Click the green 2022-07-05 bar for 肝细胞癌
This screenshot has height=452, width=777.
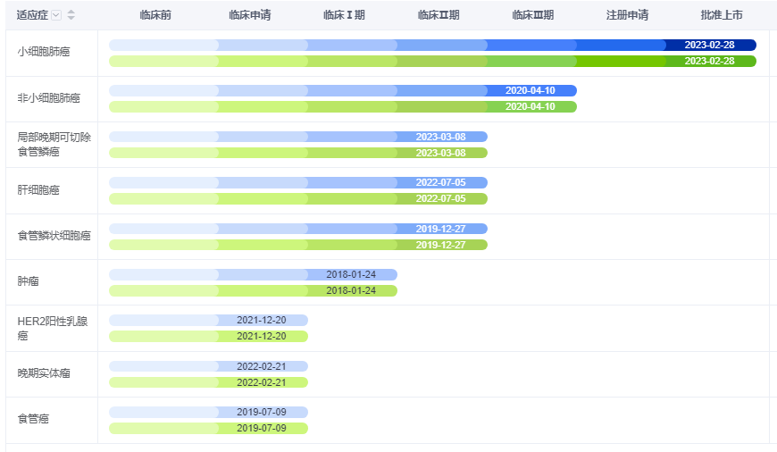coord(440,198)
